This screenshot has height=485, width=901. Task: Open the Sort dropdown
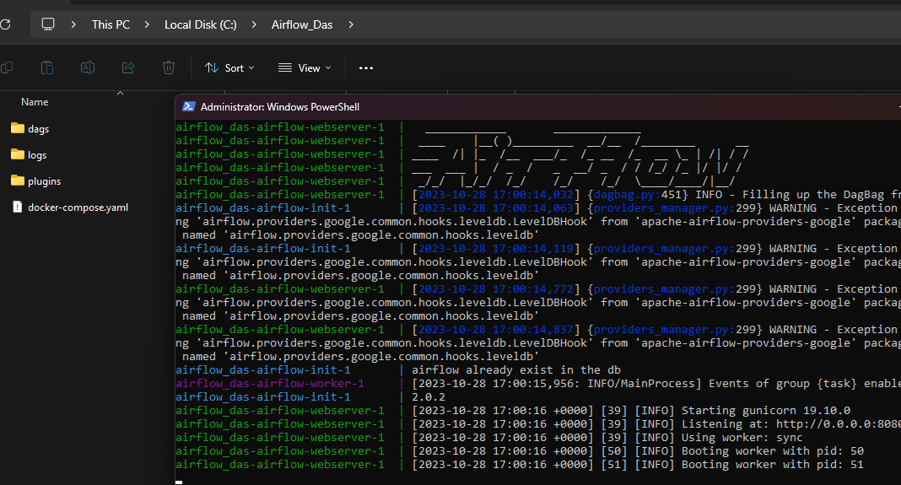pyautogui.click(x=229, y=67)
